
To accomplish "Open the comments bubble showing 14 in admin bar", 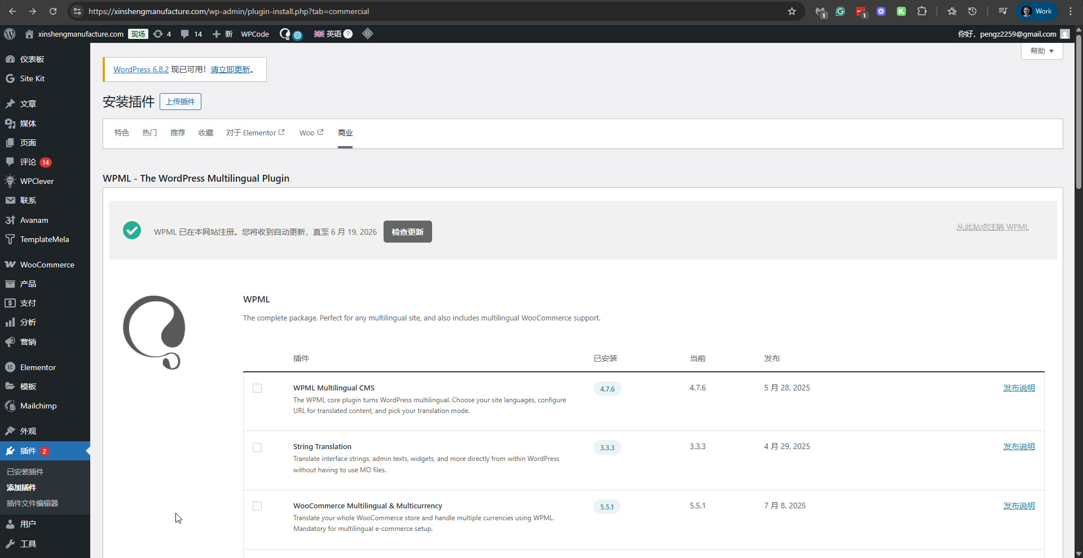I will [x=191, y=34].
